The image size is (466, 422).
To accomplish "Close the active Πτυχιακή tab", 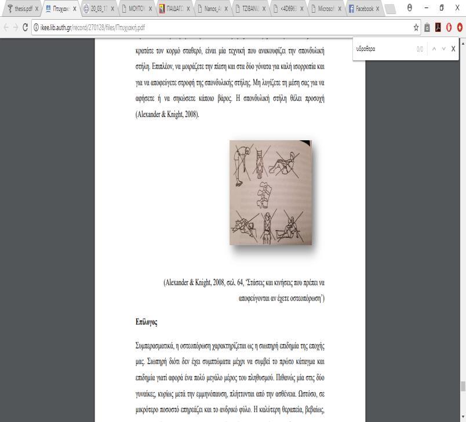I will coord(75,9).
